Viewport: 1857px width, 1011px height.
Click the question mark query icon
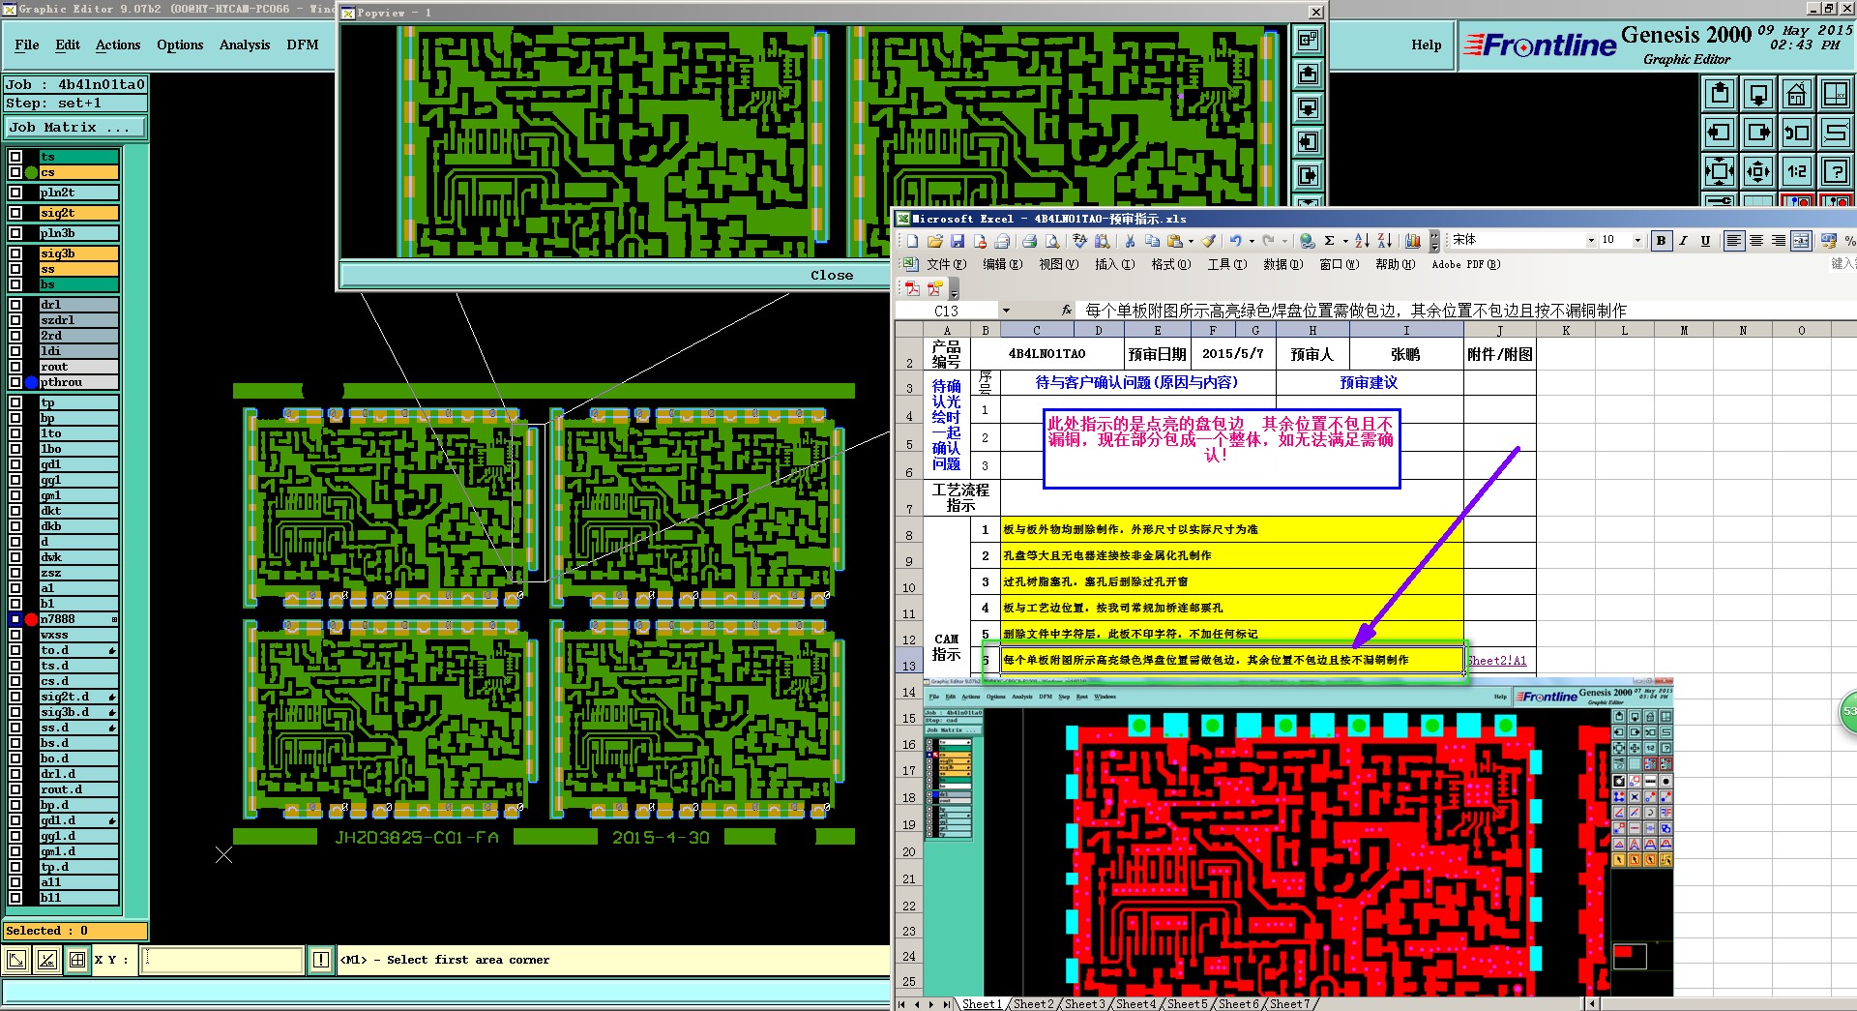(1836, 171)
